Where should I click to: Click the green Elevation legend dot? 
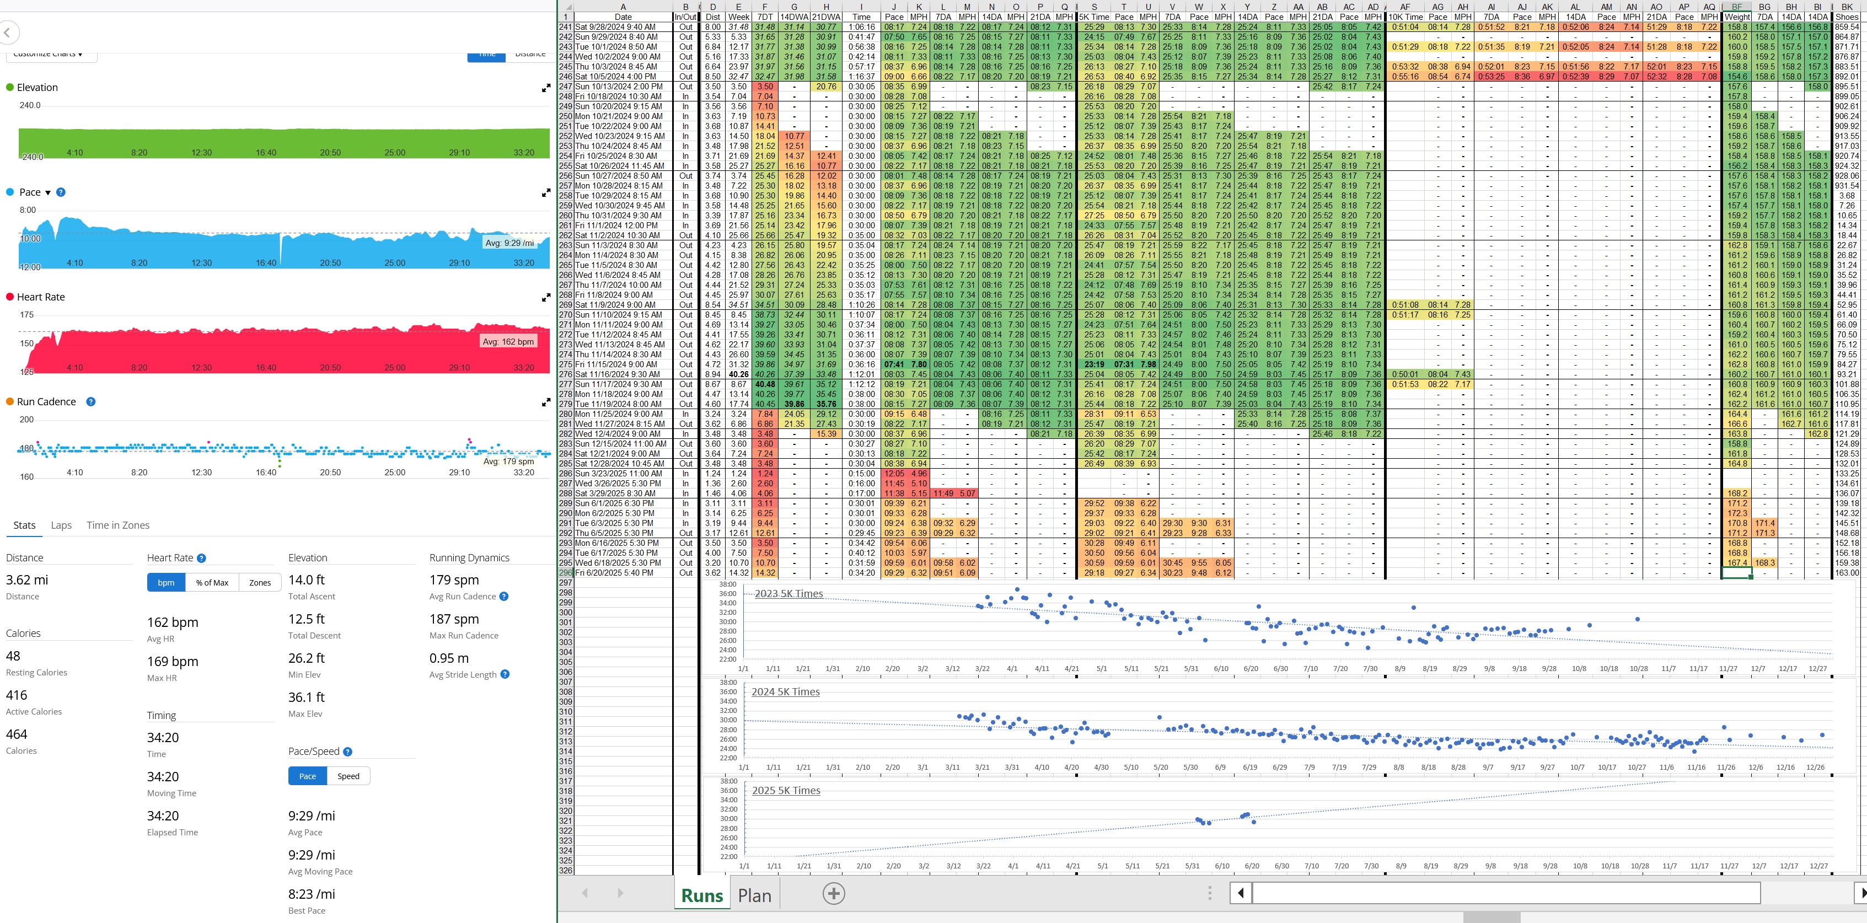[x=10, y=88]
